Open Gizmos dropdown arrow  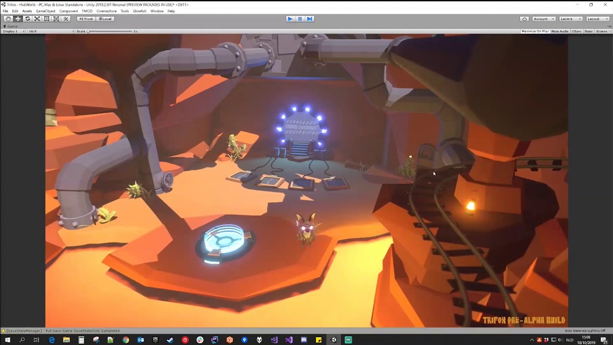point(610,31)
